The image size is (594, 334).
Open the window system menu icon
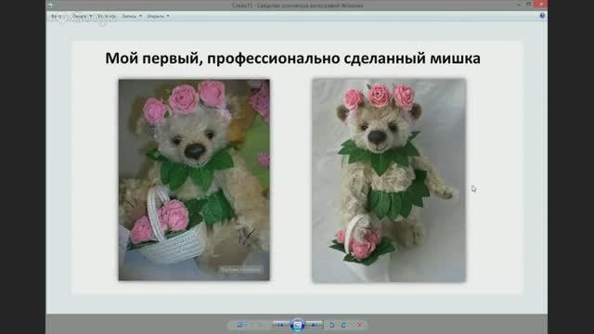pos(49,6)
